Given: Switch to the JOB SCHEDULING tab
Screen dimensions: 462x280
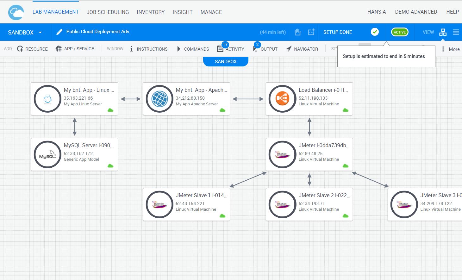Looking at the screenshot, I should point(108,12).
